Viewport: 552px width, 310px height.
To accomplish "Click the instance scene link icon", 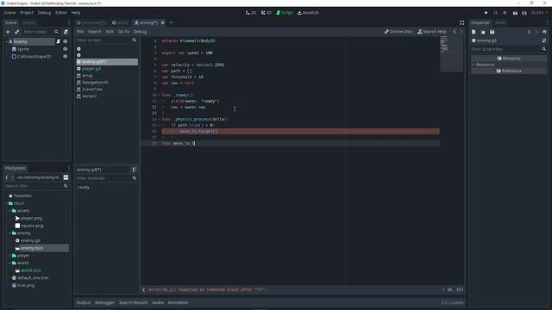I will click(x=16, y=32).
